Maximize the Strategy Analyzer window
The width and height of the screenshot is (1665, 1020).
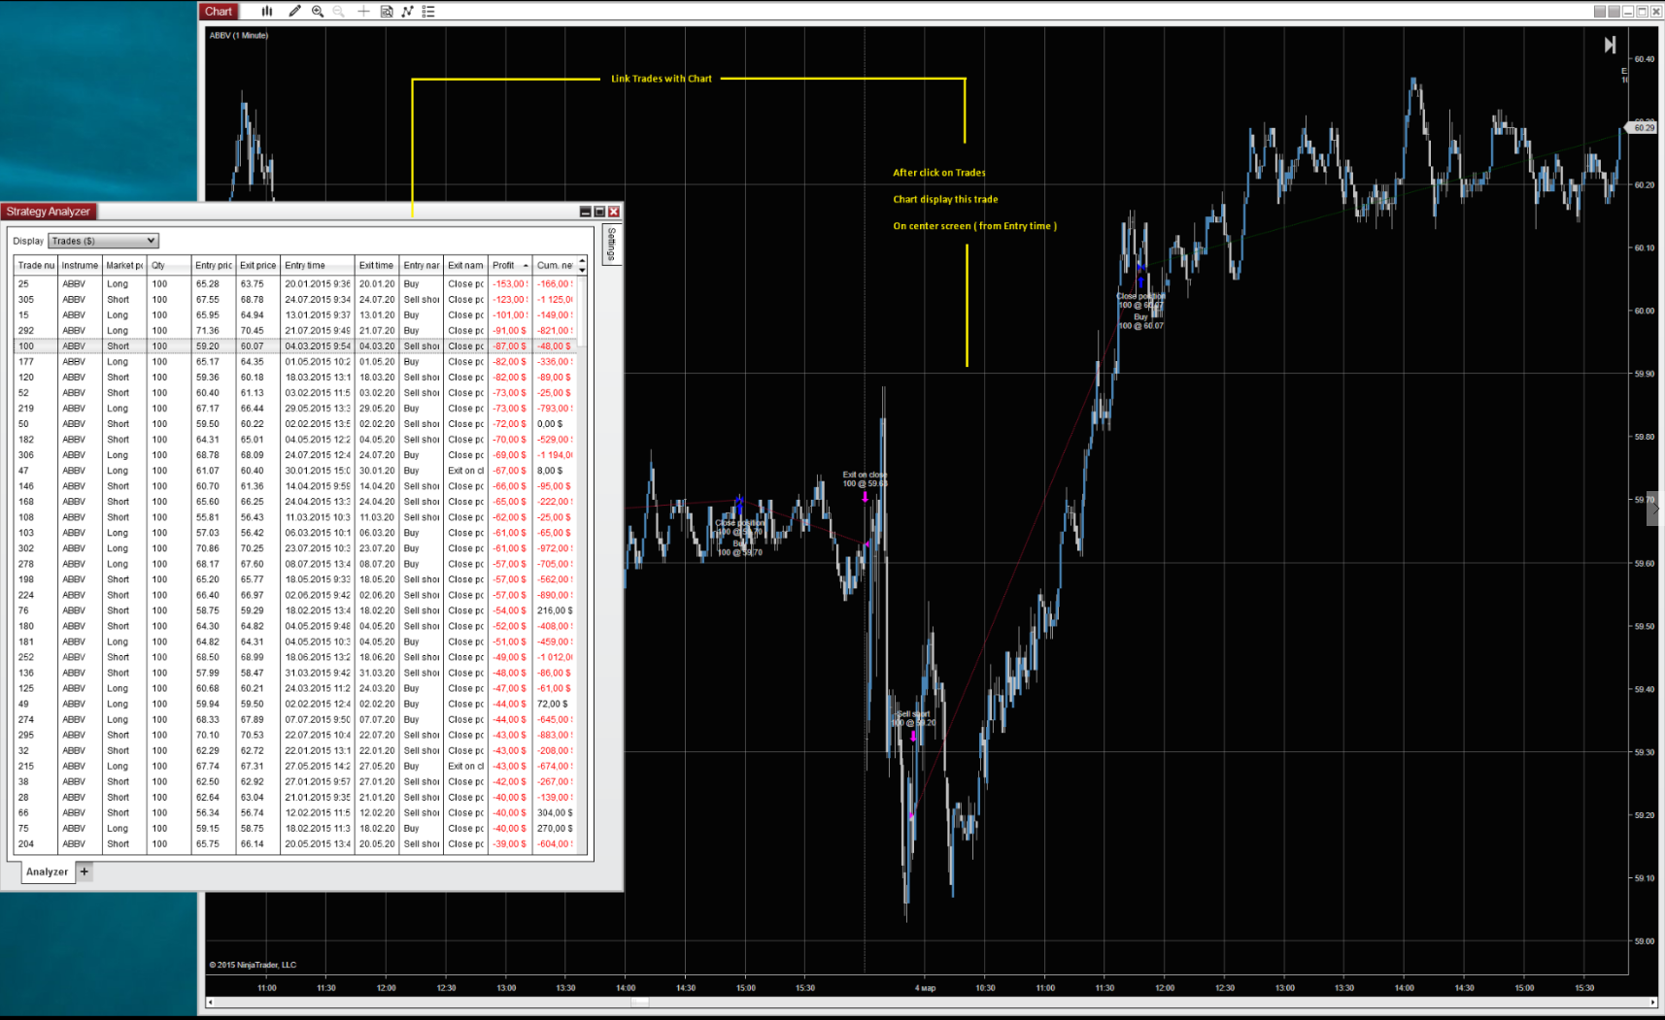599,212
